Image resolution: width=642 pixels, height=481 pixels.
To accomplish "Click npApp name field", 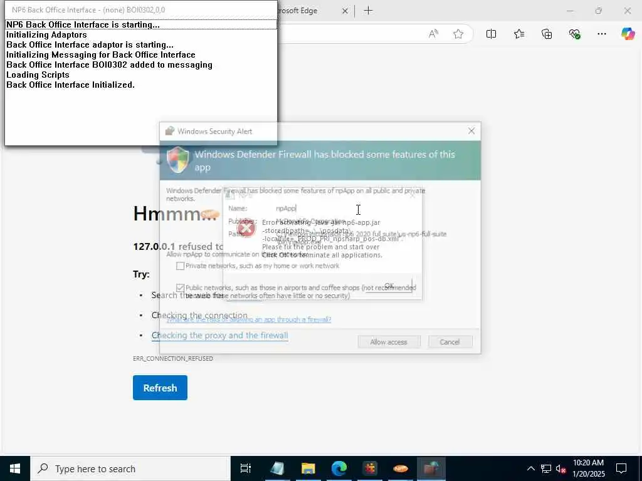I will 287,208.
